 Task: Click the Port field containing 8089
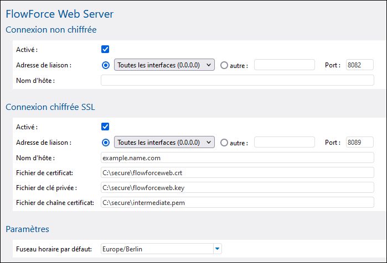click(x=360, y=142)
